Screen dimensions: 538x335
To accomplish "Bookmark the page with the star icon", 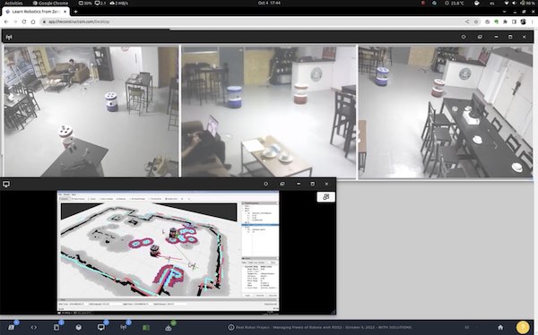I will (x=476, y=21).
